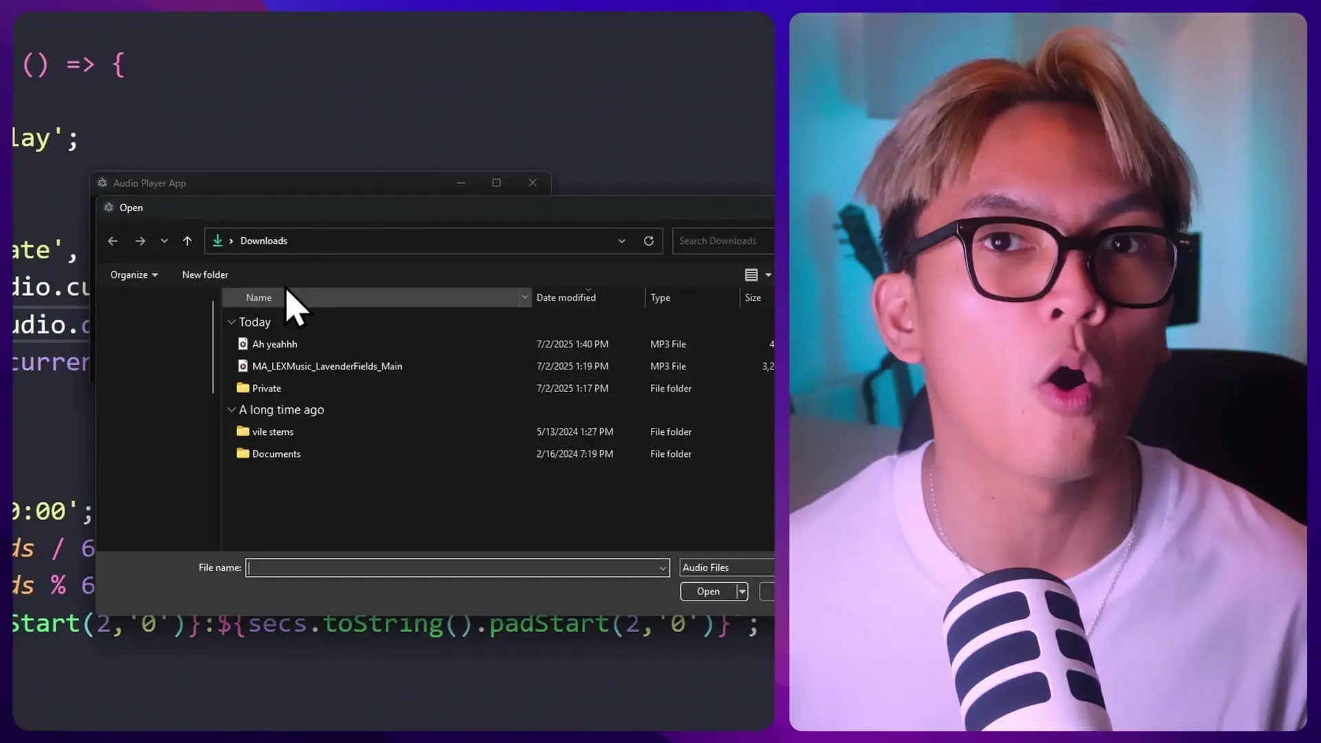The image size is (1321, 743).
Task: Sort by the Date modified column
Action: click(566, 298)
